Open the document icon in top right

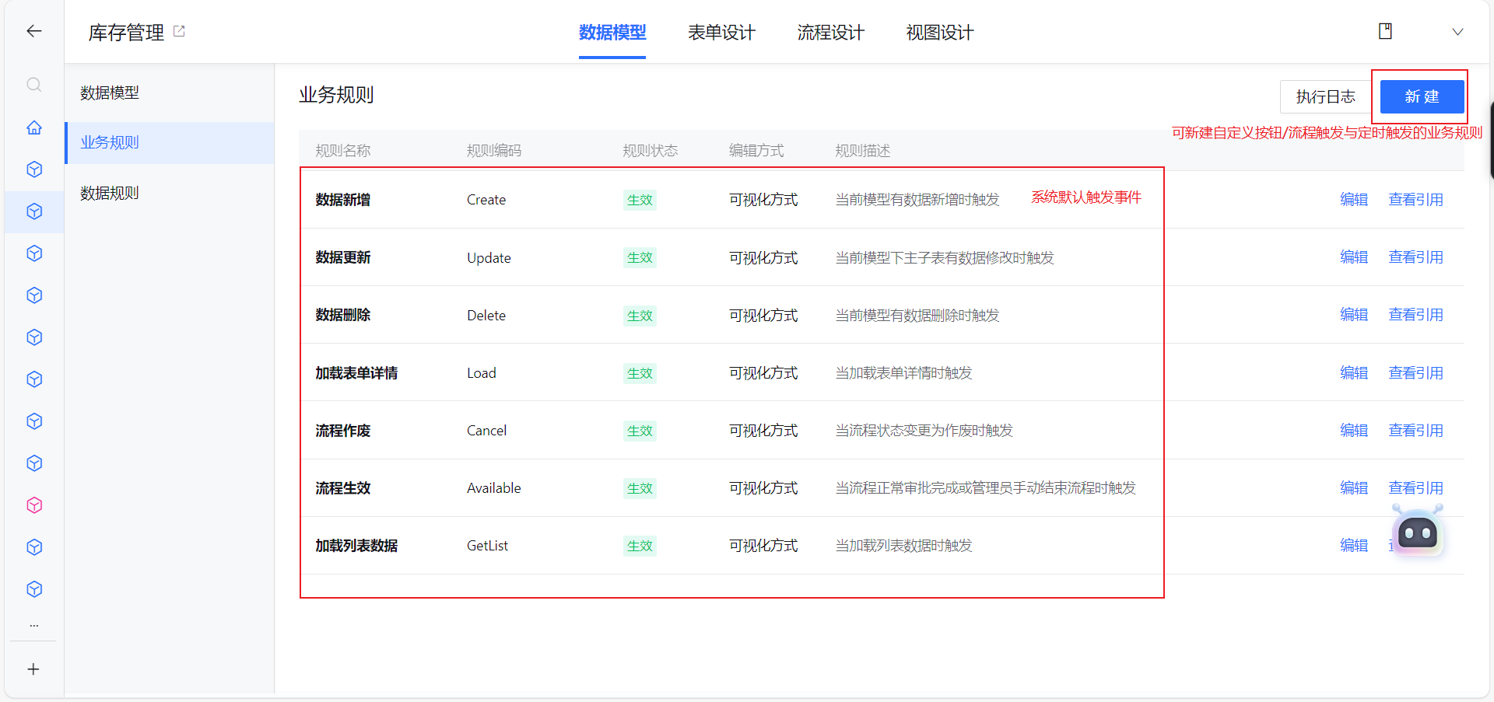(1385, 31)
